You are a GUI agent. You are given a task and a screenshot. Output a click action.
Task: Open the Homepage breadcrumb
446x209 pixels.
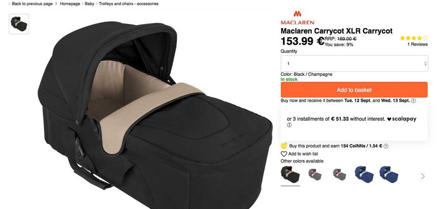[x=70, y=4]
